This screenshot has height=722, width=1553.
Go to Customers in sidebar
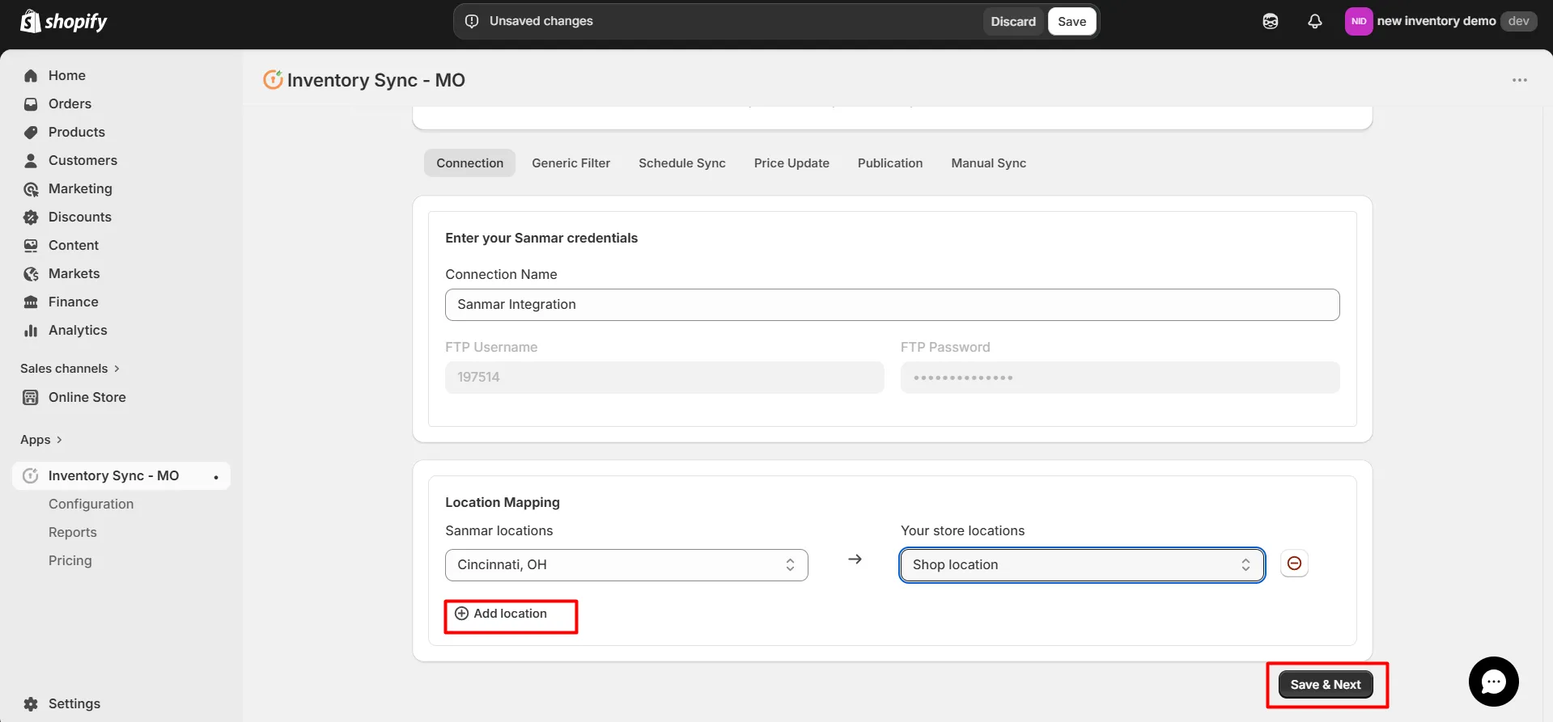point(83,160)
